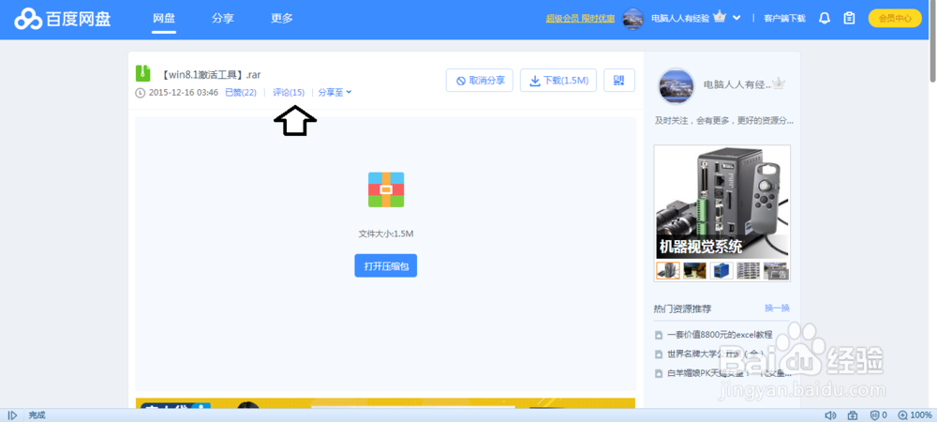937x422 pixels.
Task: Click the 换一换 refresh link
Action: (777, 308)
